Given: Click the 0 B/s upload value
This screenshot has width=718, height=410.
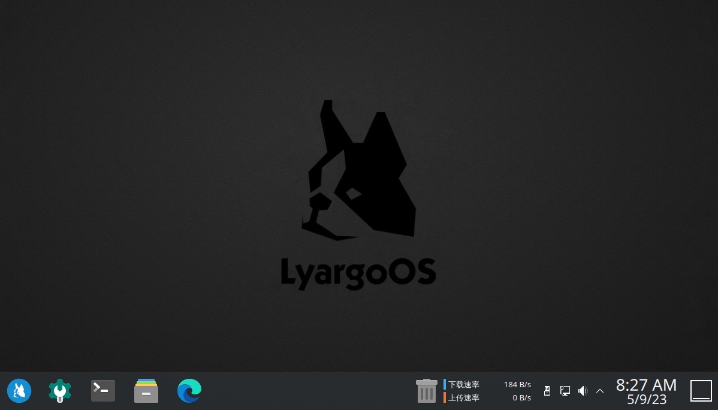Looking at the screenshot, I should [x=521, y=397].
